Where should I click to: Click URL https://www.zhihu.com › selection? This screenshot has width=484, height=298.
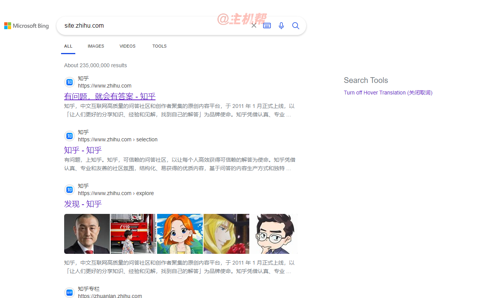pos(118,139)
